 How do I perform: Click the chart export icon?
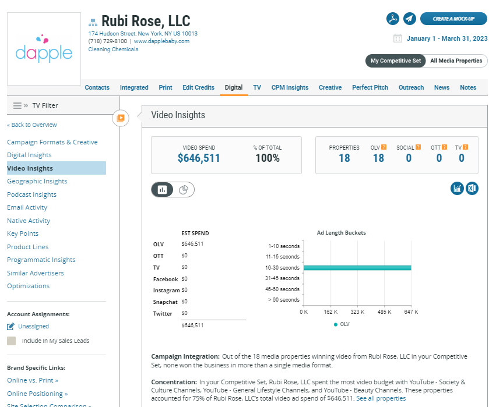point(457,188)
